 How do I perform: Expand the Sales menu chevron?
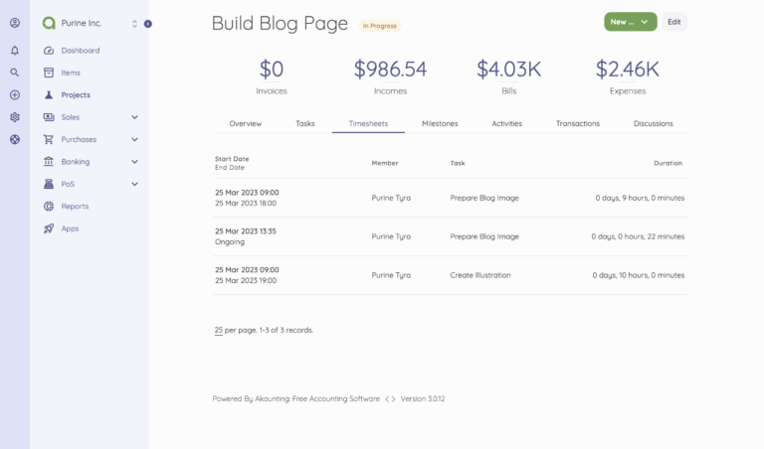coord(134,117)
